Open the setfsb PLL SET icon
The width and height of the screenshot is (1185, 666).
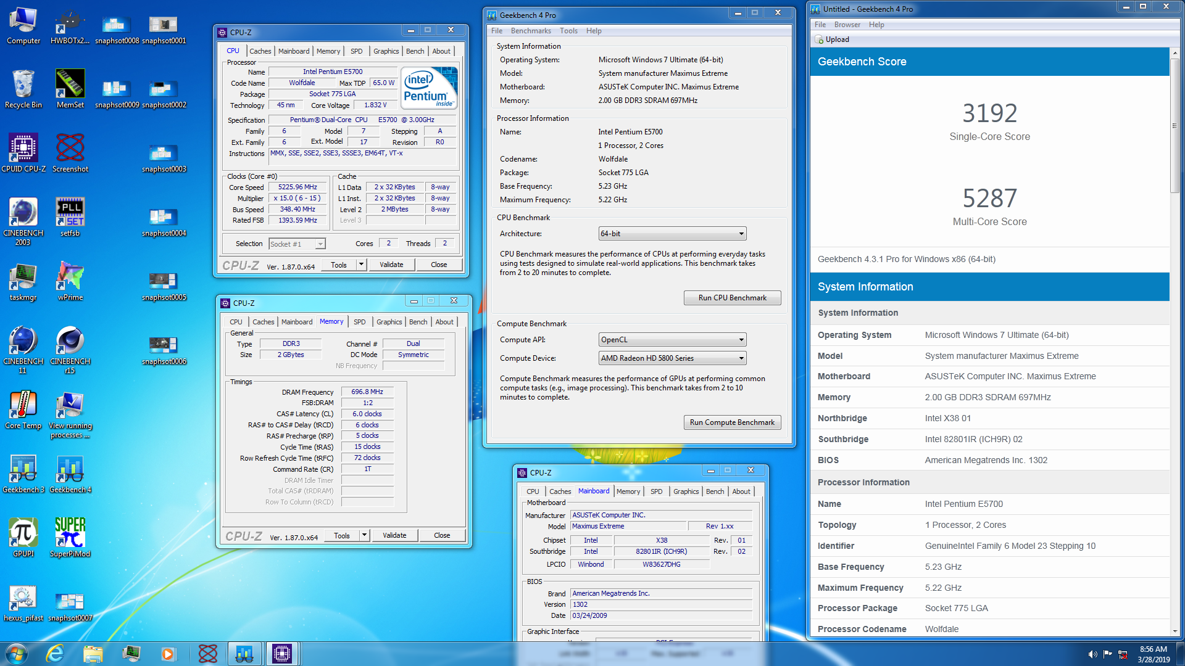[x=70, y=218]
